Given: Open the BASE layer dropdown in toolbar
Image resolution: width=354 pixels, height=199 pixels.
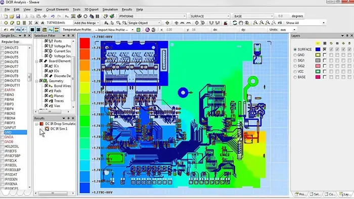Looking at the screenshot, I should click(x=272, y=16).
